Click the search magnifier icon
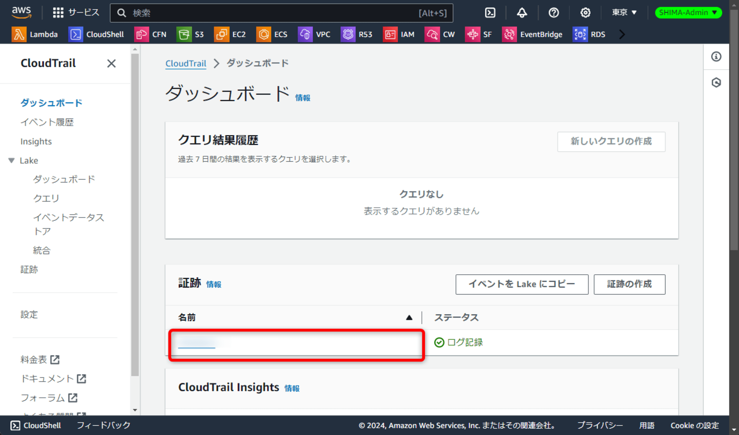 pyautogui.click(x=122, y=13)
